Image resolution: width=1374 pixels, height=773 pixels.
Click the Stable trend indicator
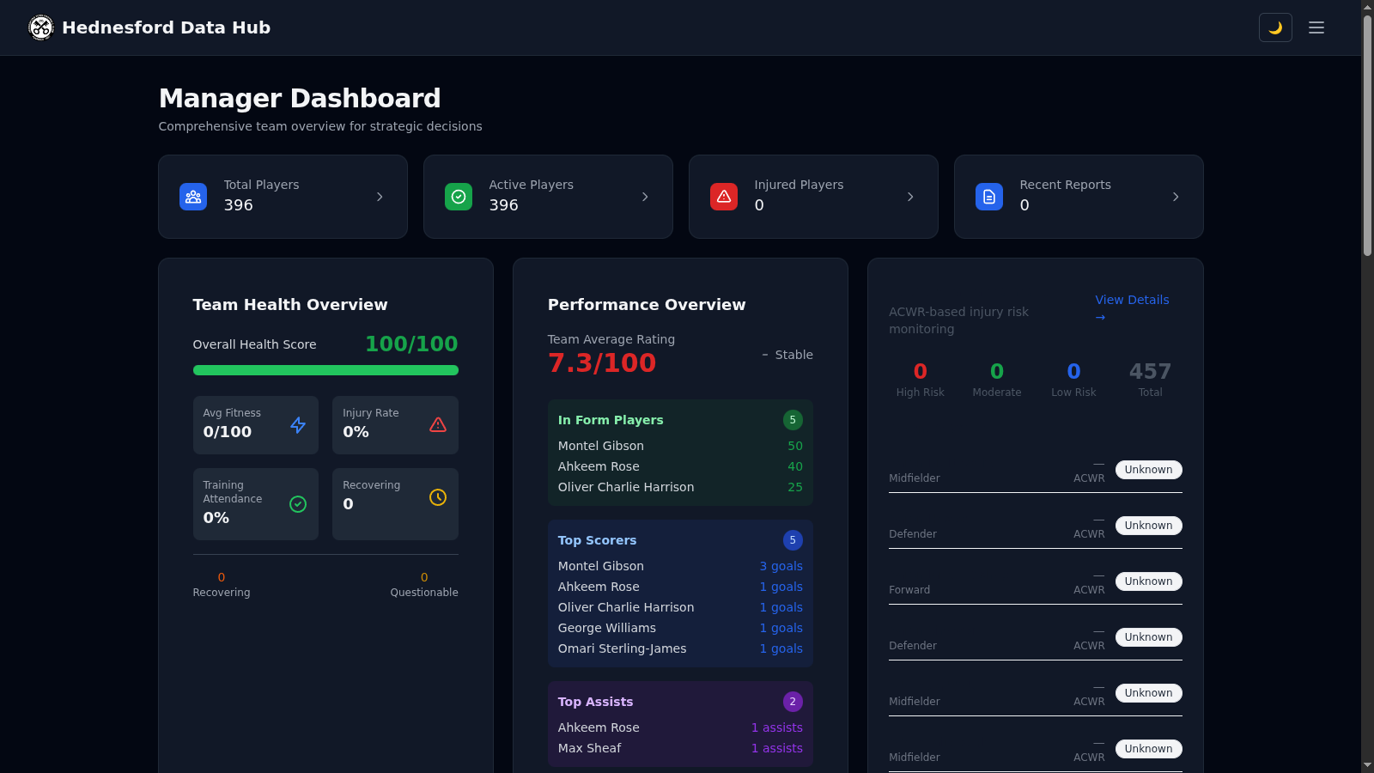pyautogui.click(x=787, y=355)
